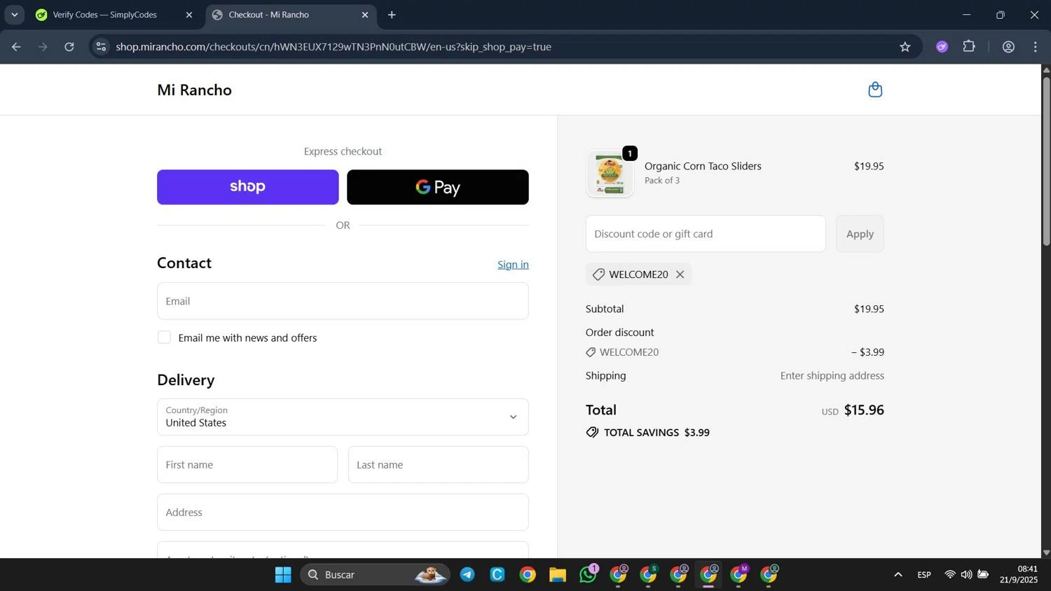Screen dimensions: 1051x591
Task: Click the Total $15.96 amount
Action: [x=864, y=410]
